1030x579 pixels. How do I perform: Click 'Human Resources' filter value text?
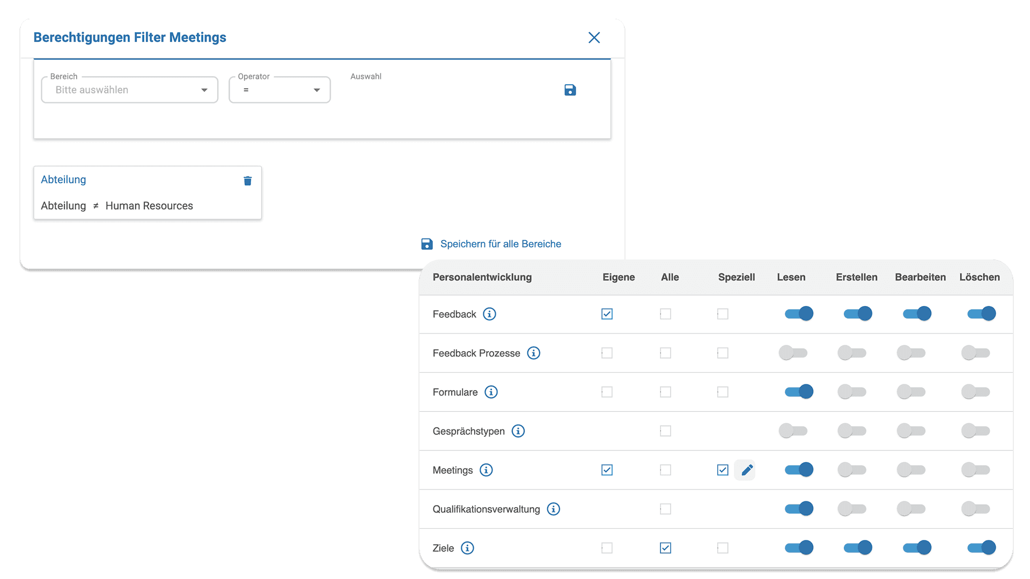pos(149,206)
